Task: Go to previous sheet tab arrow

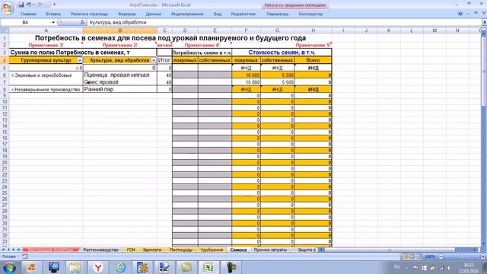Action: [8, 250]
